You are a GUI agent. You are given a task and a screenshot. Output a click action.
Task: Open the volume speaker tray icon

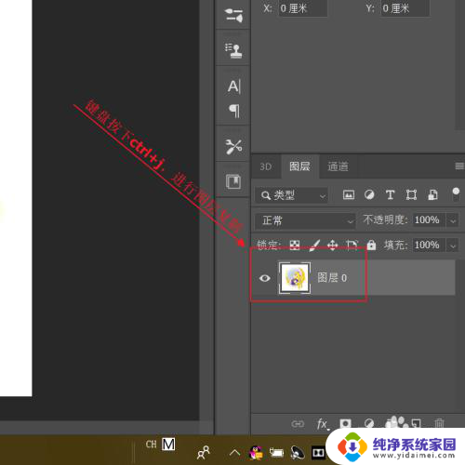coord(298,453)
